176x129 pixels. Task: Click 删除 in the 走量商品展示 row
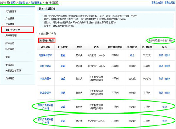click(167, 55)
